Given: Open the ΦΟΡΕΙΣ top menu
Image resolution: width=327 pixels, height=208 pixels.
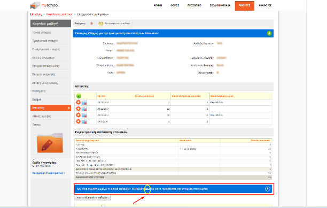Looking at the screenshot, I should point(175,5).
